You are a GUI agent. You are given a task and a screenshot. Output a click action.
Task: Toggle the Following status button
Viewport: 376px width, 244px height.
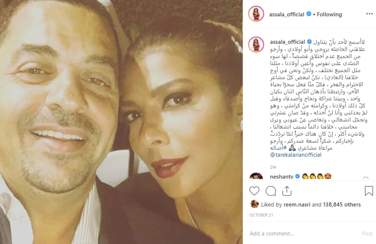[329, 14]
